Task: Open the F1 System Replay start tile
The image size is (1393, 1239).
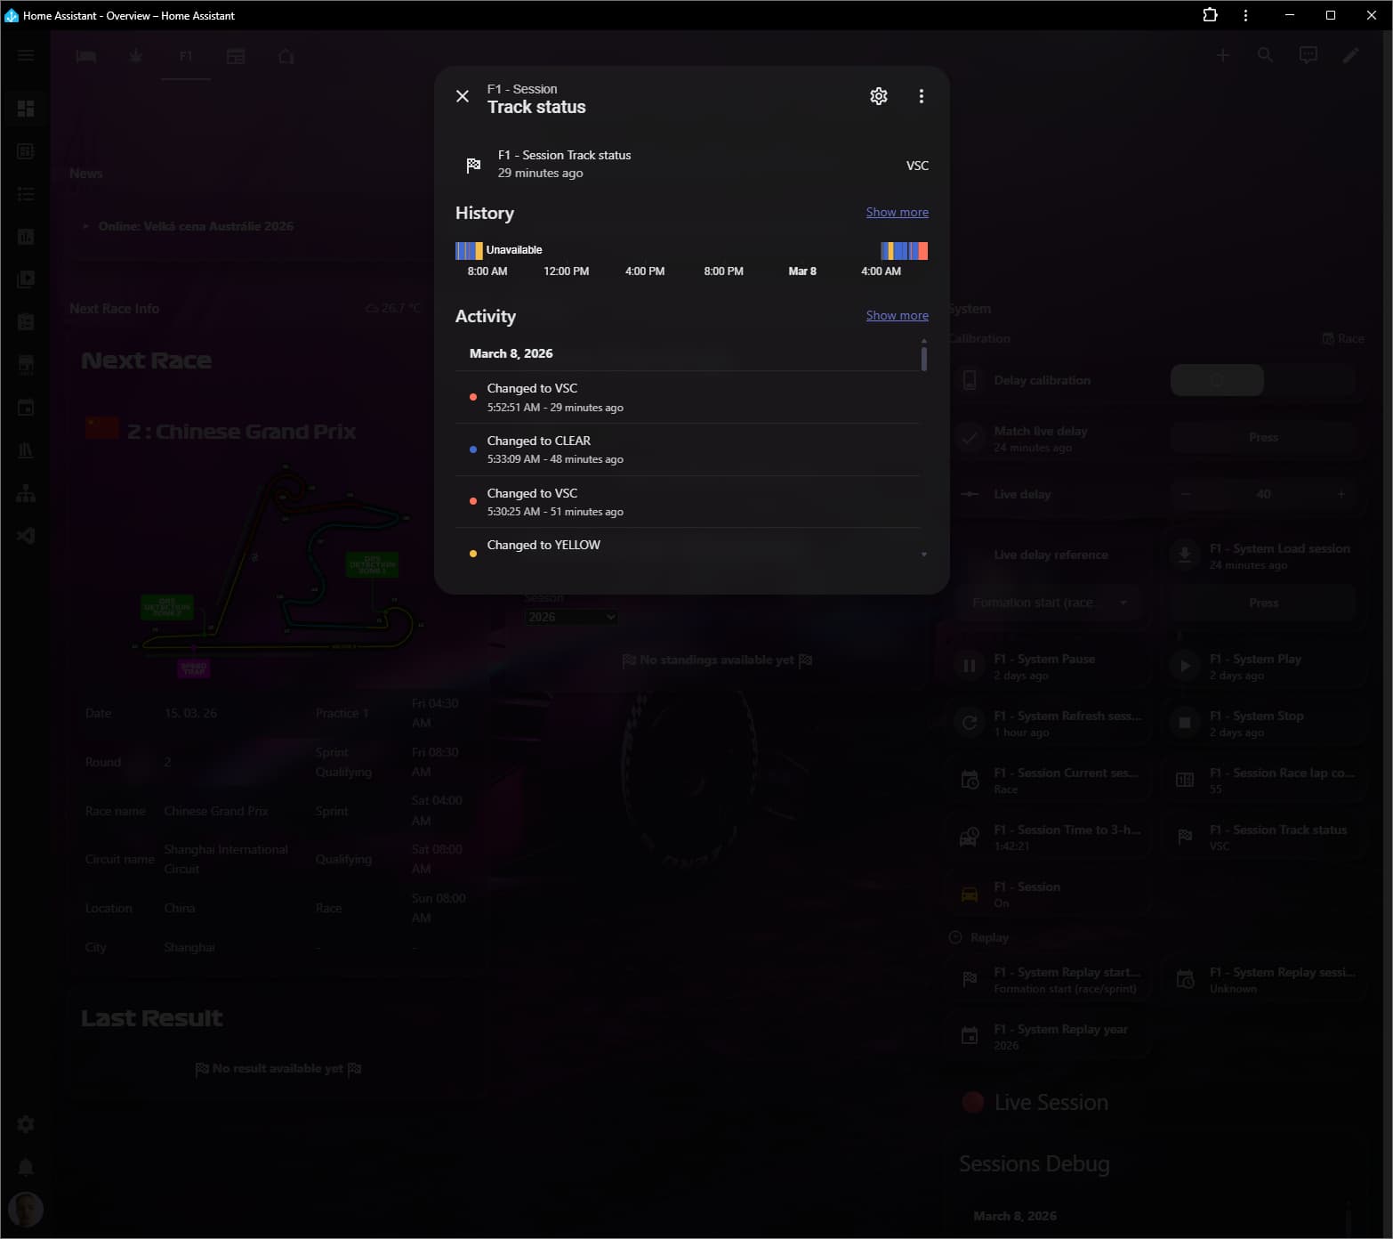Action: (x=1050, y=980)
